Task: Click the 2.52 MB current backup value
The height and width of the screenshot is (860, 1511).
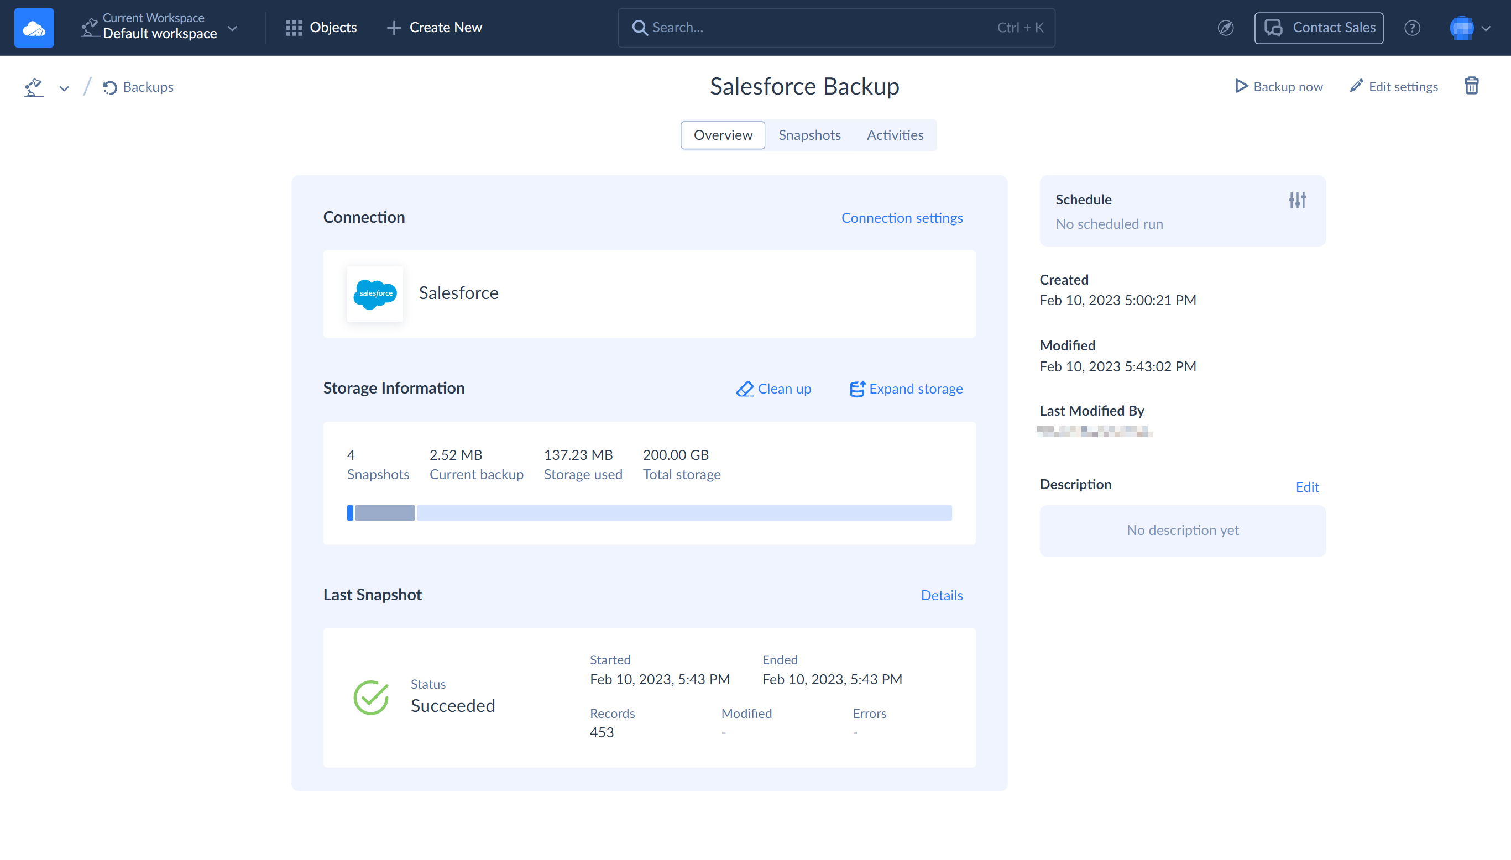Action: coord(456,455)
